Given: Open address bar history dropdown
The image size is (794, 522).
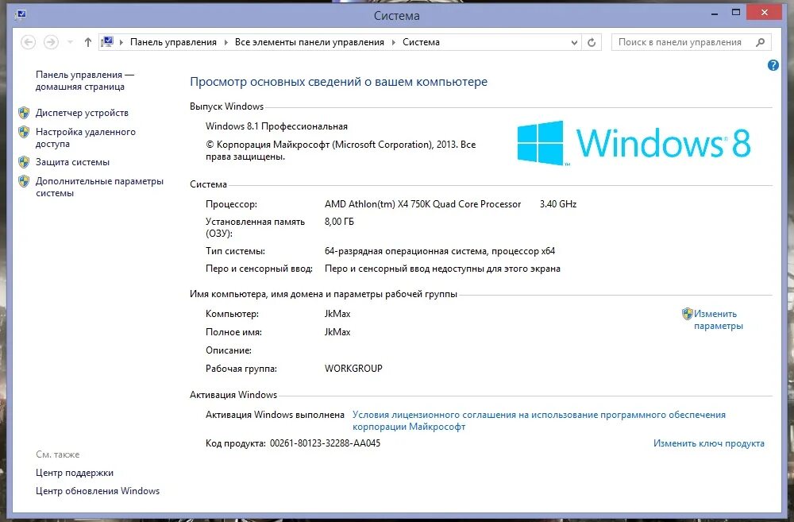Looking at the screenshot, I should [574, 43].
